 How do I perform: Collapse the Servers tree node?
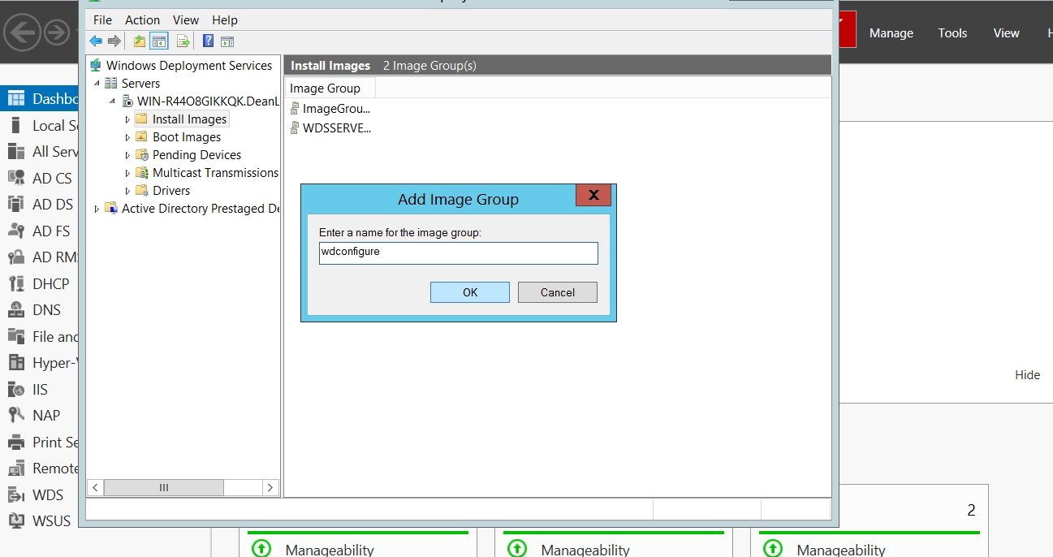pyautogui.click(x=97, y=84)
